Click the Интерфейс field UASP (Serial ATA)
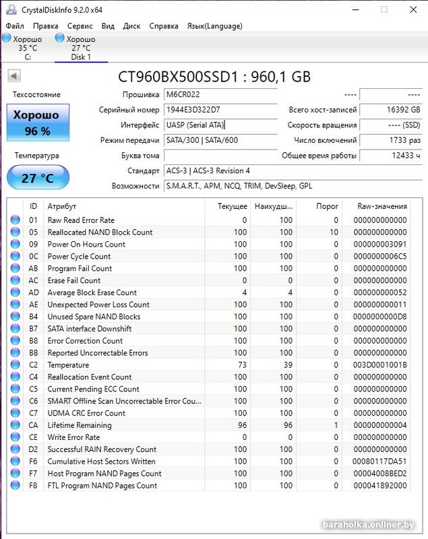The image size is (428, 539). (220, 125)
